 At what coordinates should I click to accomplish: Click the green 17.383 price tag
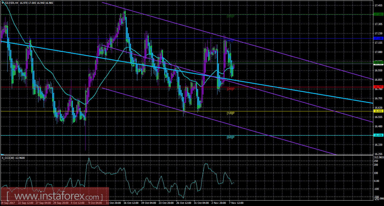pyautogui.click(x=378, y=14)
